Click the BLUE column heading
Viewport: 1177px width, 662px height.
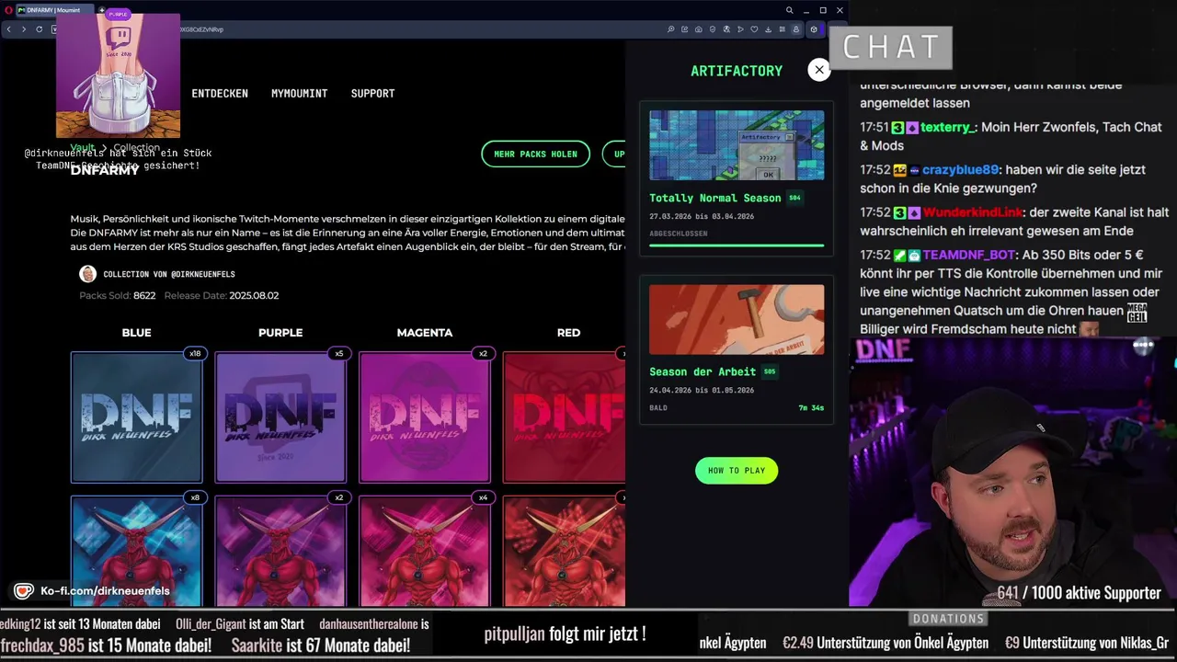136,333
